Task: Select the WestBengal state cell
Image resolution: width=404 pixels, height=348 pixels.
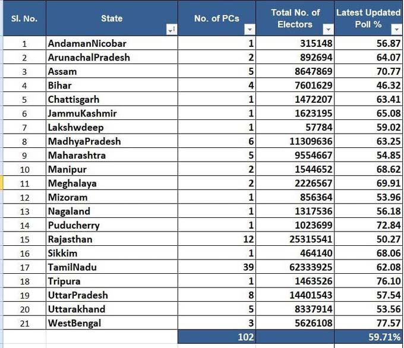Action: coord(111,323)
